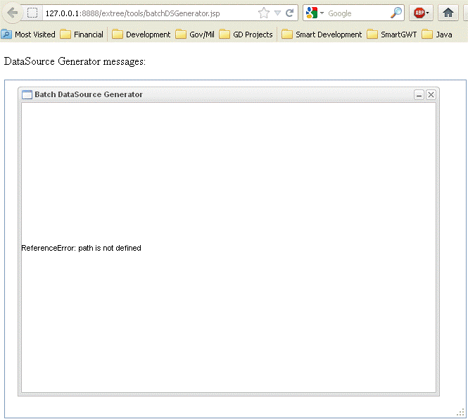This screenshot has height=419, width=468.
Task: Go to browser home page icon
Action: tap(448, 13)
